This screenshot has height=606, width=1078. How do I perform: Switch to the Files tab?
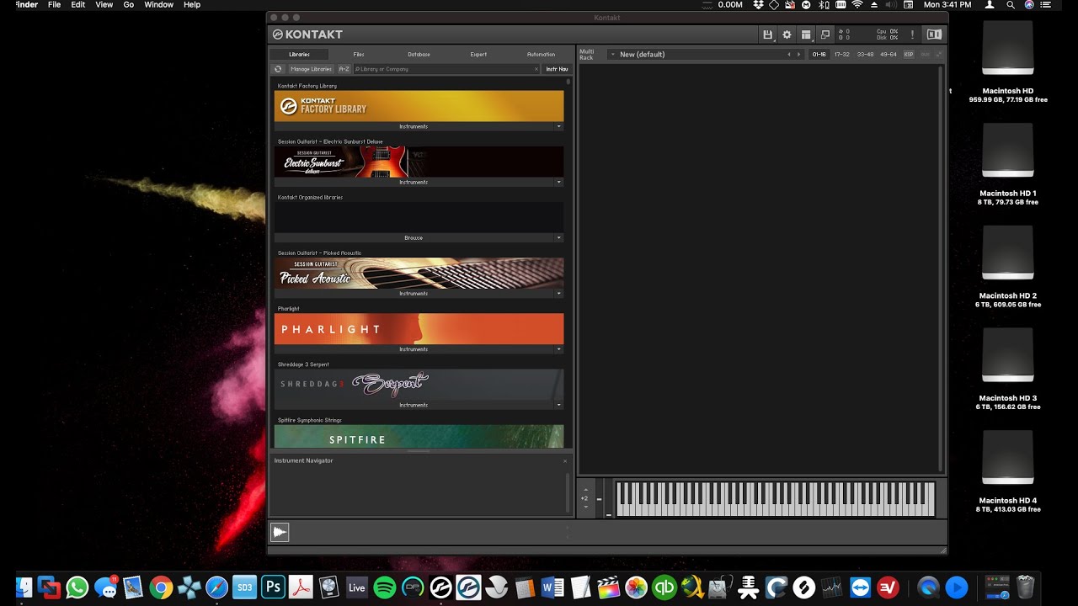pos(359,54)
